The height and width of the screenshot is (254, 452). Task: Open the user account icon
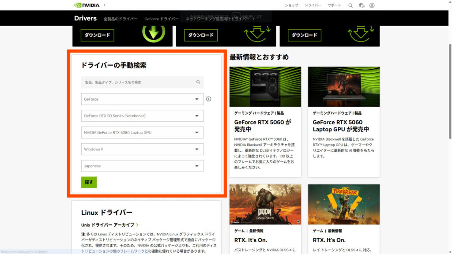(372, 5)
